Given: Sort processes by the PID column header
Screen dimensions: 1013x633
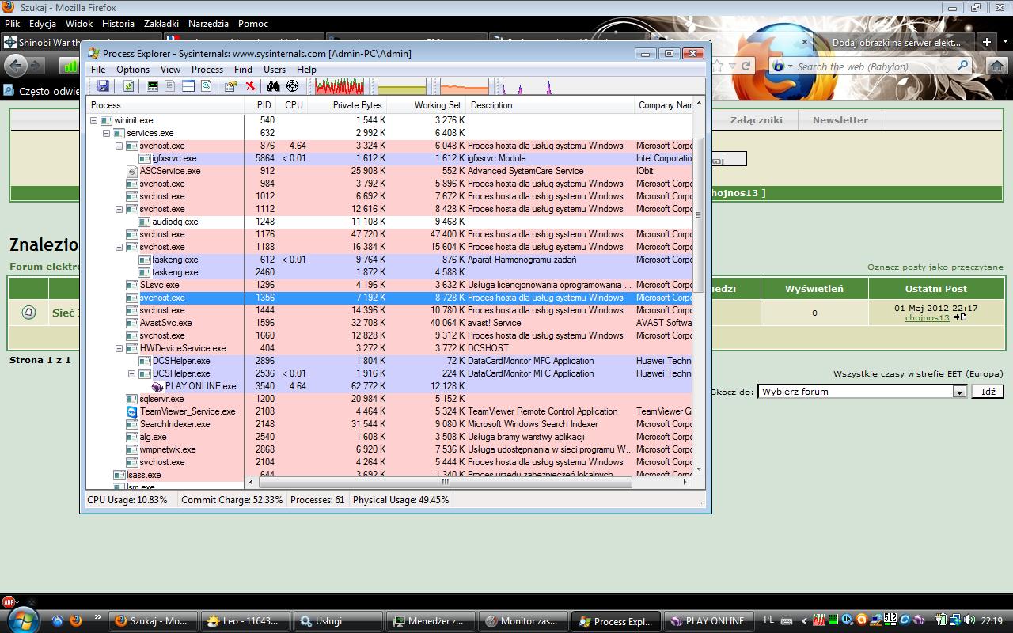Looking at the screenshot, I should 264,104.
